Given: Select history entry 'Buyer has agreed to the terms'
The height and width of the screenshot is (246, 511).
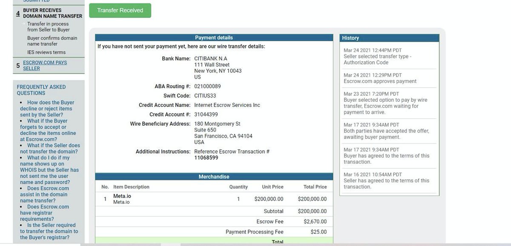Looking at the screenshot, I should (386, 159).
